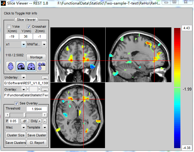
Task: Click the Toggle Hdr info text
Action: pos(21,13)
